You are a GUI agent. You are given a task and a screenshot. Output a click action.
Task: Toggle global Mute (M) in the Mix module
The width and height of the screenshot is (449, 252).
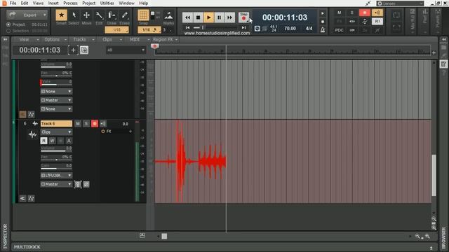click(x=340, y=13)
